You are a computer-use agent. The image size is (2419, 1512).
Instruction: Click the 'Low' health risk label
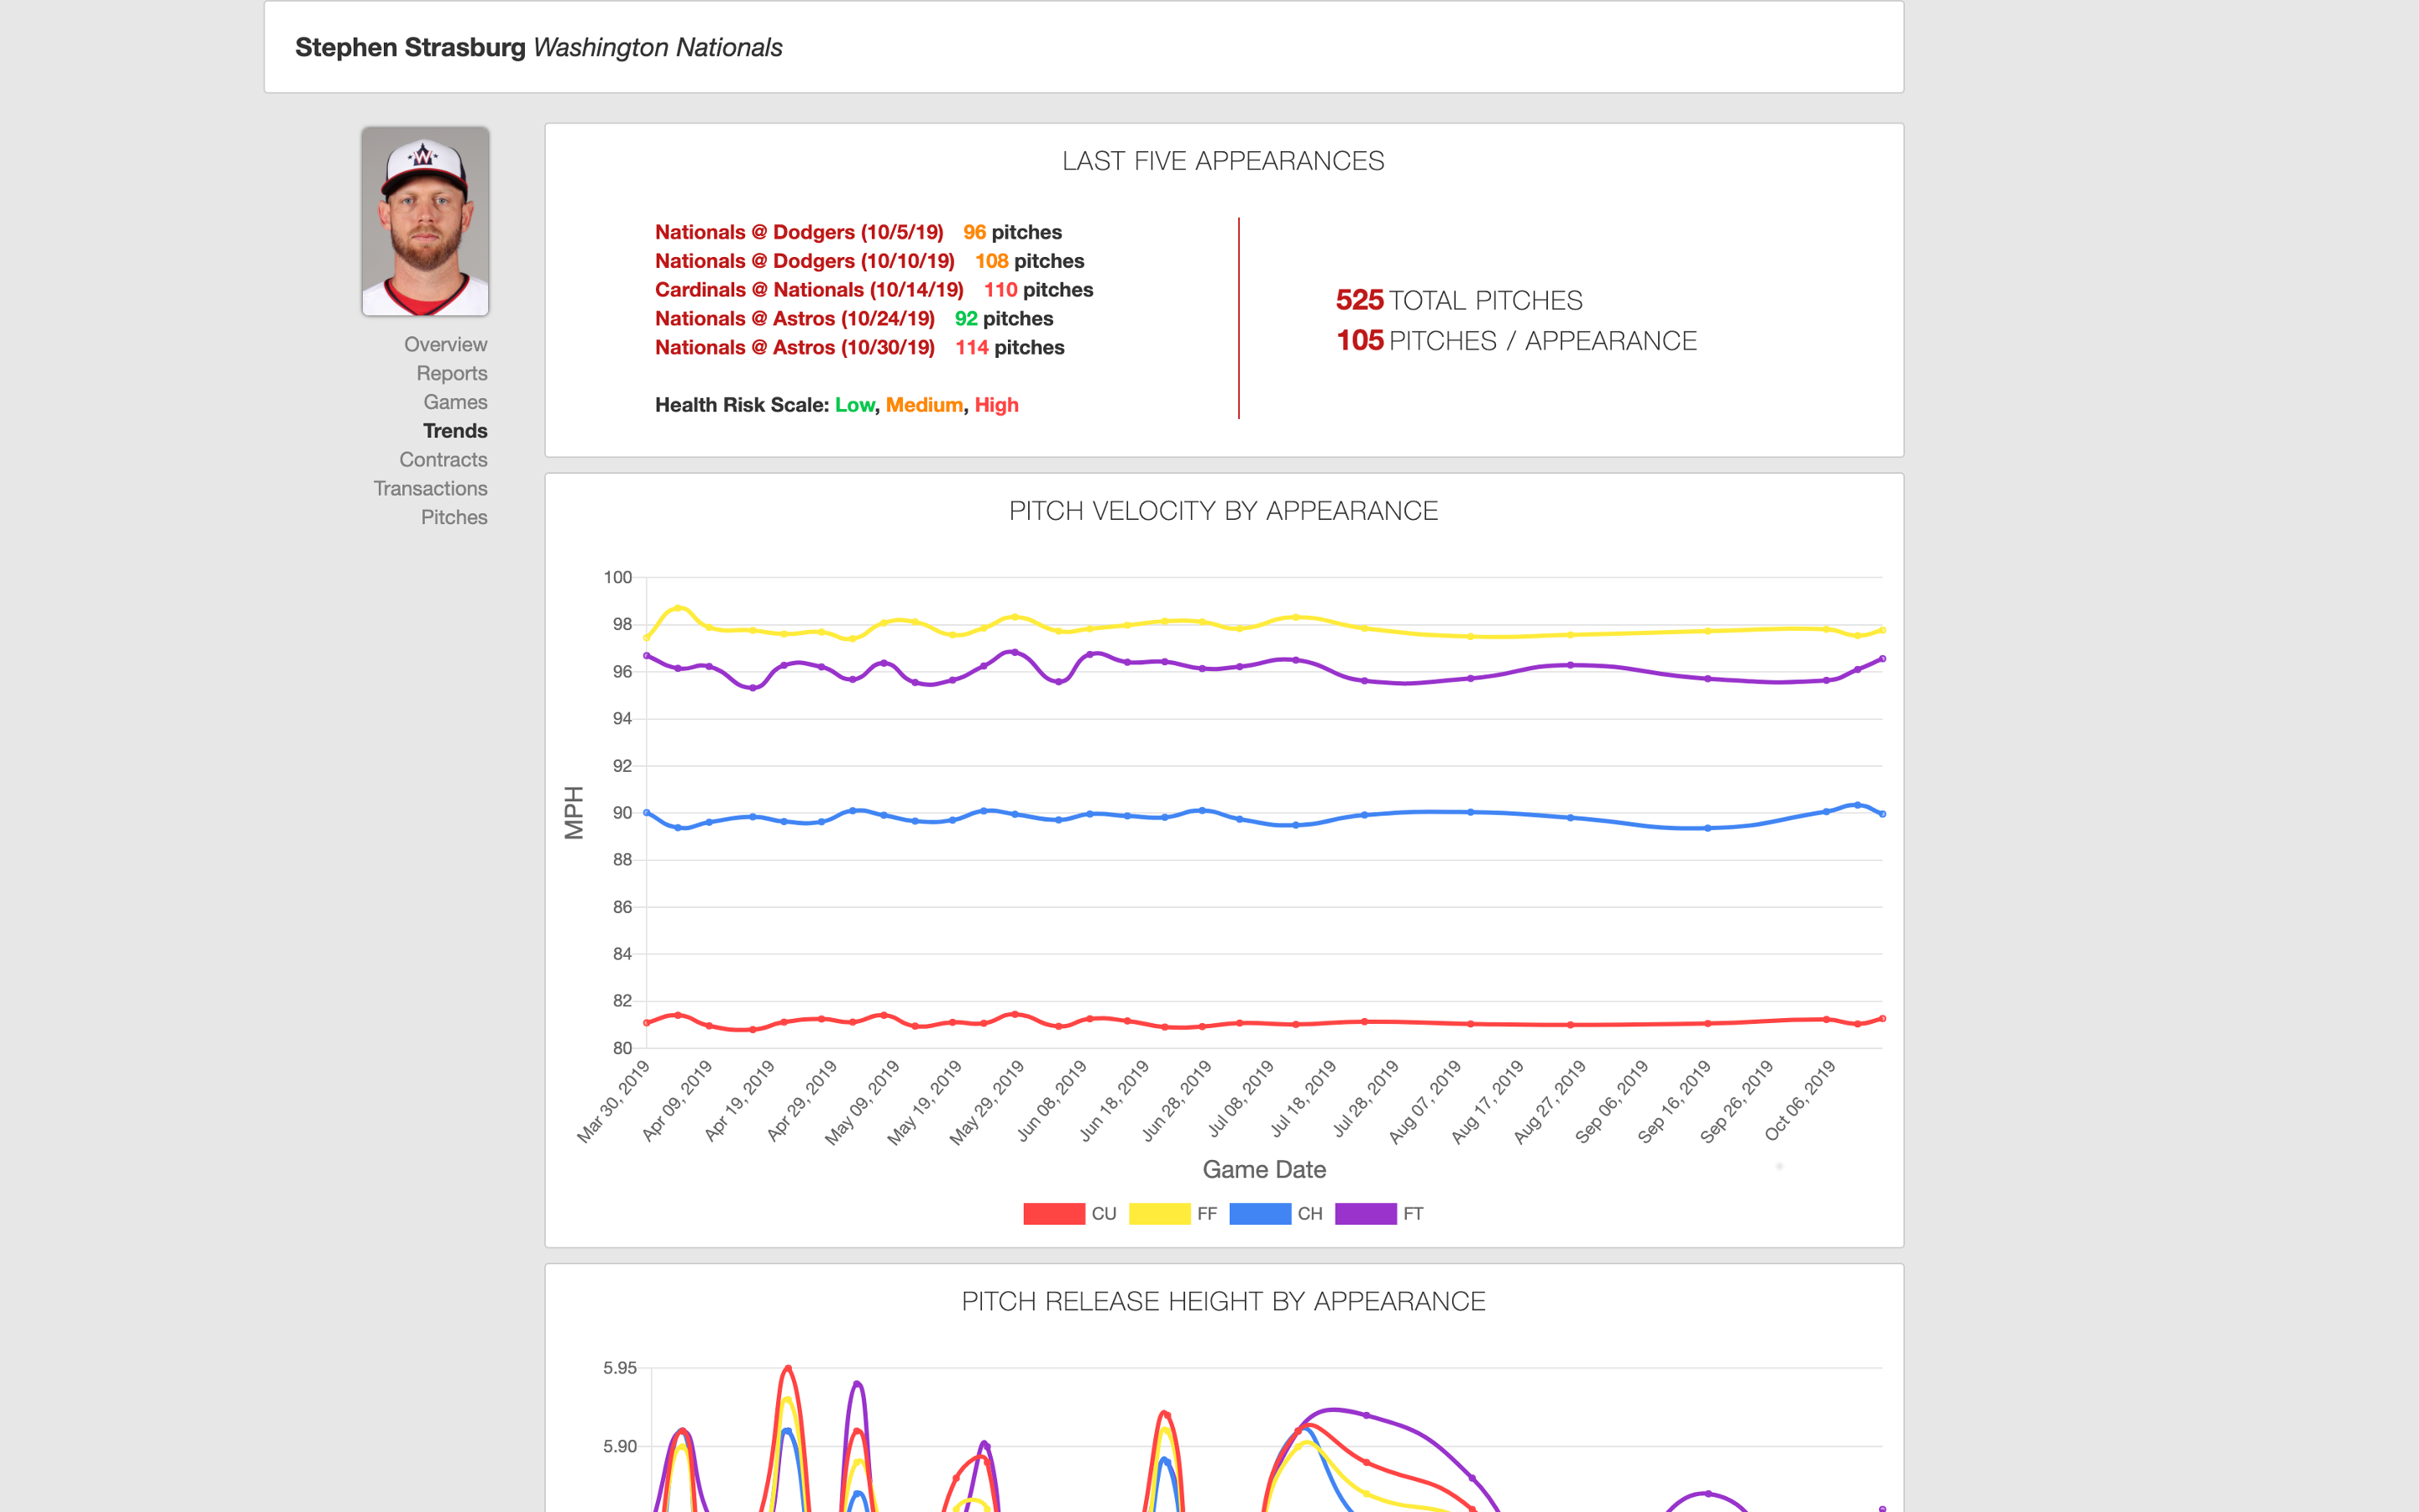[x=855, y=405]
